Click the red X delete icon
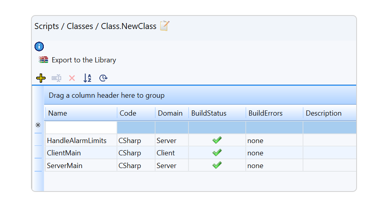The height and width of the screenshot is (207, 388). [72, 78]
